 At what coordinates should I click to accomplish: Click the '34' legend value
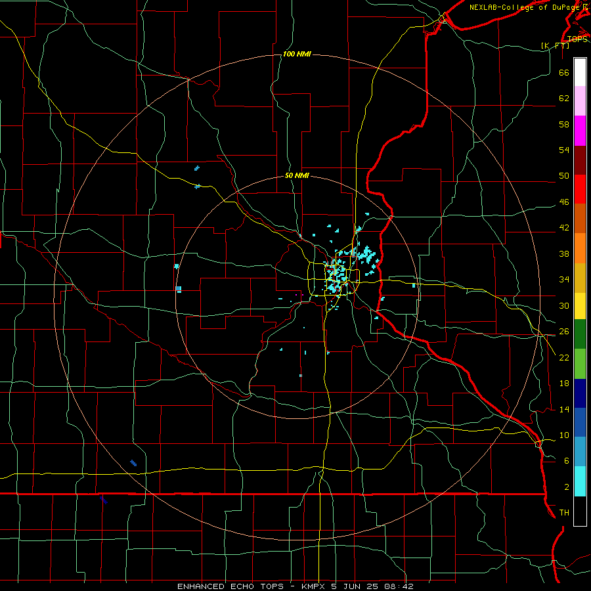point(564,279)
